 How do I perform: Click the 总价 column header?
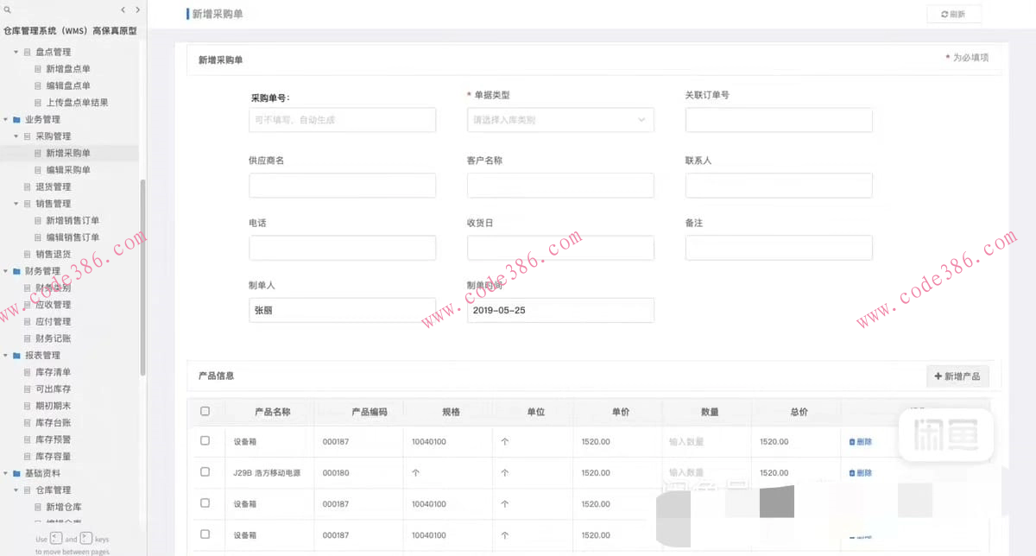pos(799,412)
